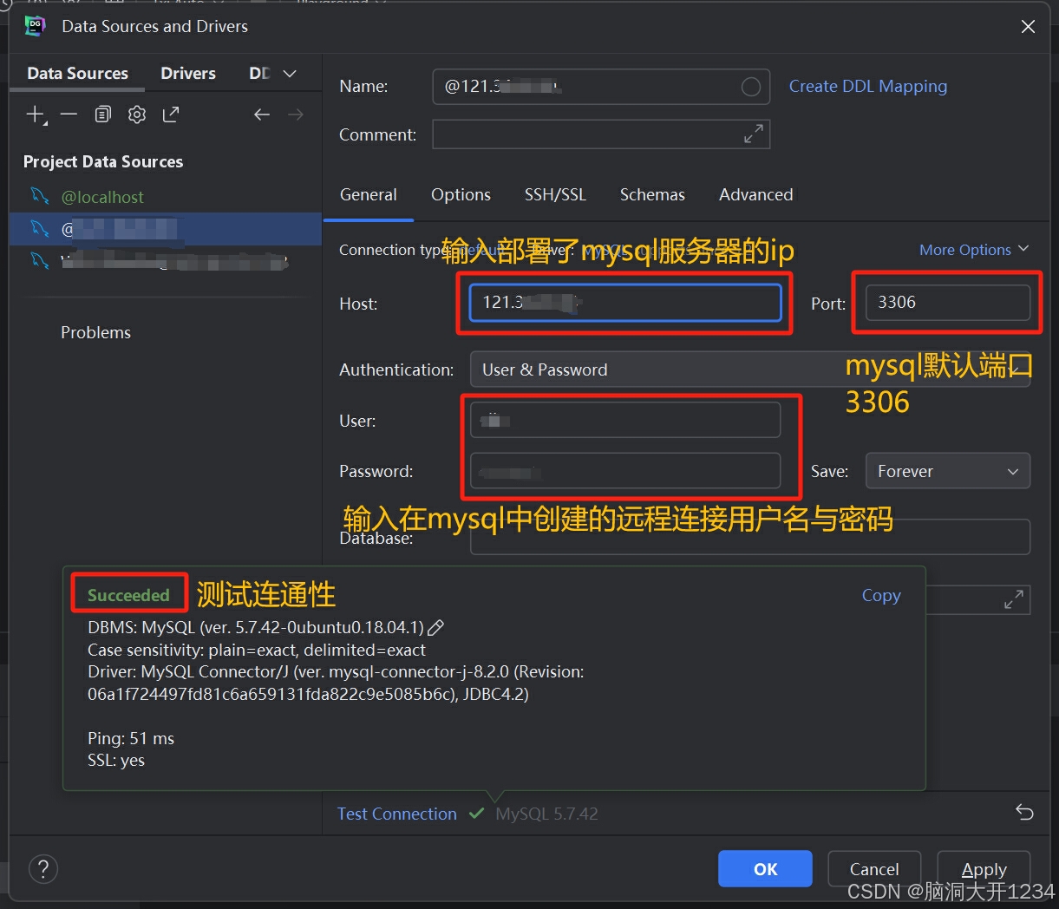Close the Data Sources and Drivers dialog

click(1028, 27)
